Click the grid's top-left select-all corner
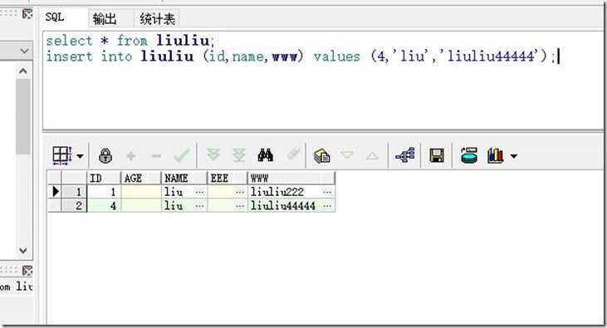 click(x=55, y=179)
